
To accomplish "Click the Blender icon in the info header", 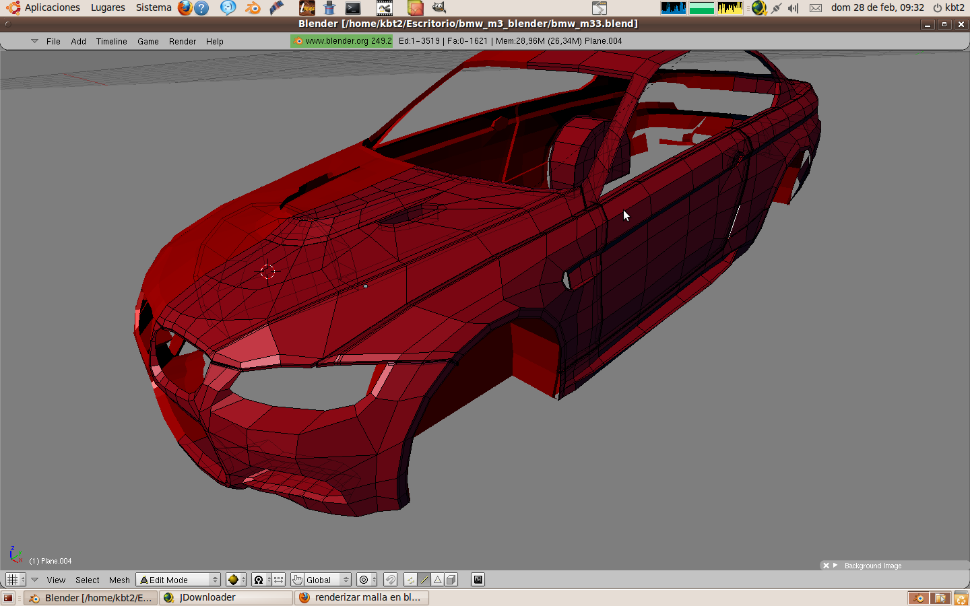I will pos(298,41).
